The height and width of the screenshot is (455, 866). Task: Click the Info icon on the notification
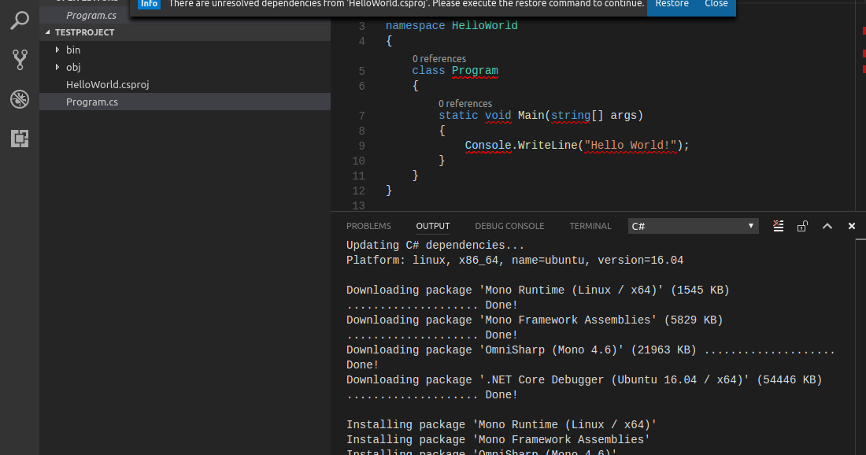[149, 4]
